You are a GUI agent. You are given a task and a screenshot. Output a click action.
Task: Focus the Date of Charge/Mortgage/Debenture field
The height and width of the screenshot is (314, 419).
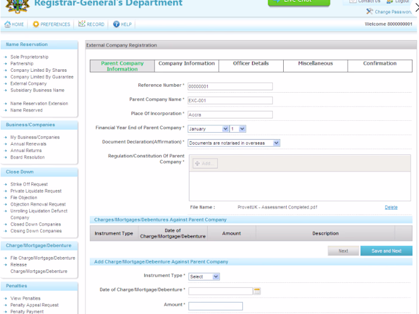point(220,291)
